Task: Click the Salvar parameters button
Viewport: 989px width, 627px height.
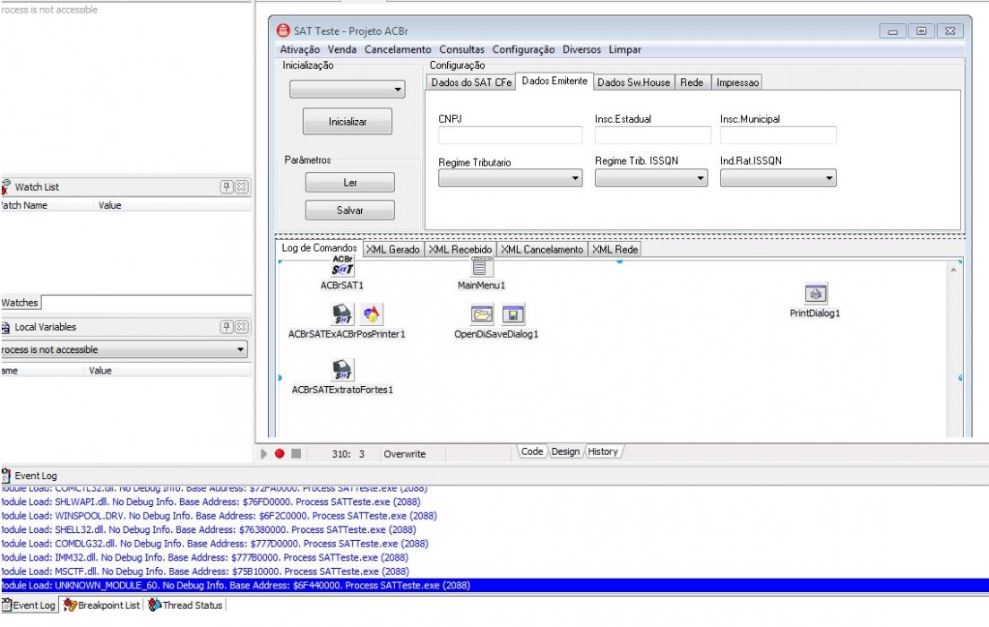Action: 350,210
